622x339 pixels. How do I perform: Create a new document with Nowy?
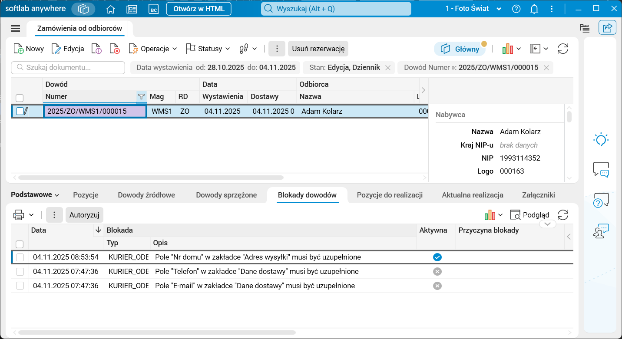click(29, 49)
